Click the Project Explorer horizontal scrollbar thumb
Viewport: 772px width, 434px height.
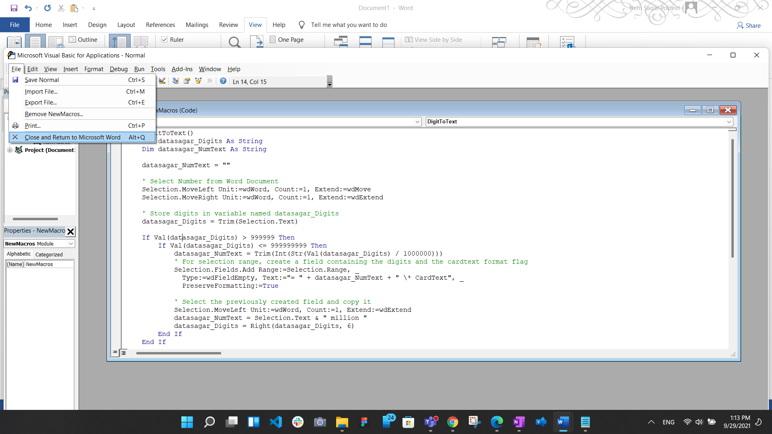(35, 219)
